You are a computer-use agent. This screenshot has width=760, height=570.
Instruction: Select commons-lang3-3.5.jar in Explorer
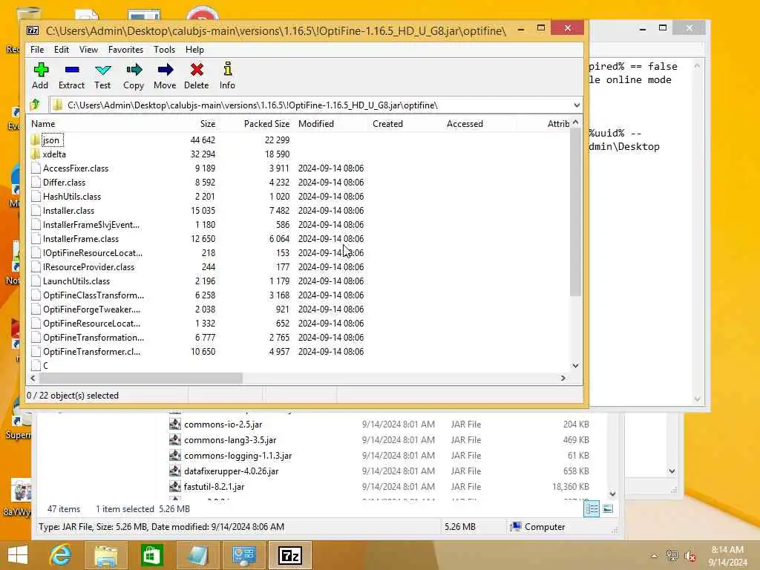coord(230,440)
